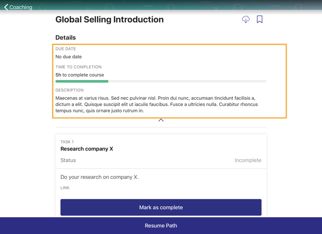The width and height of the screenshot is (322, 234).
Task: Go back using the Coaching chevron
Action: coord(6,7)
